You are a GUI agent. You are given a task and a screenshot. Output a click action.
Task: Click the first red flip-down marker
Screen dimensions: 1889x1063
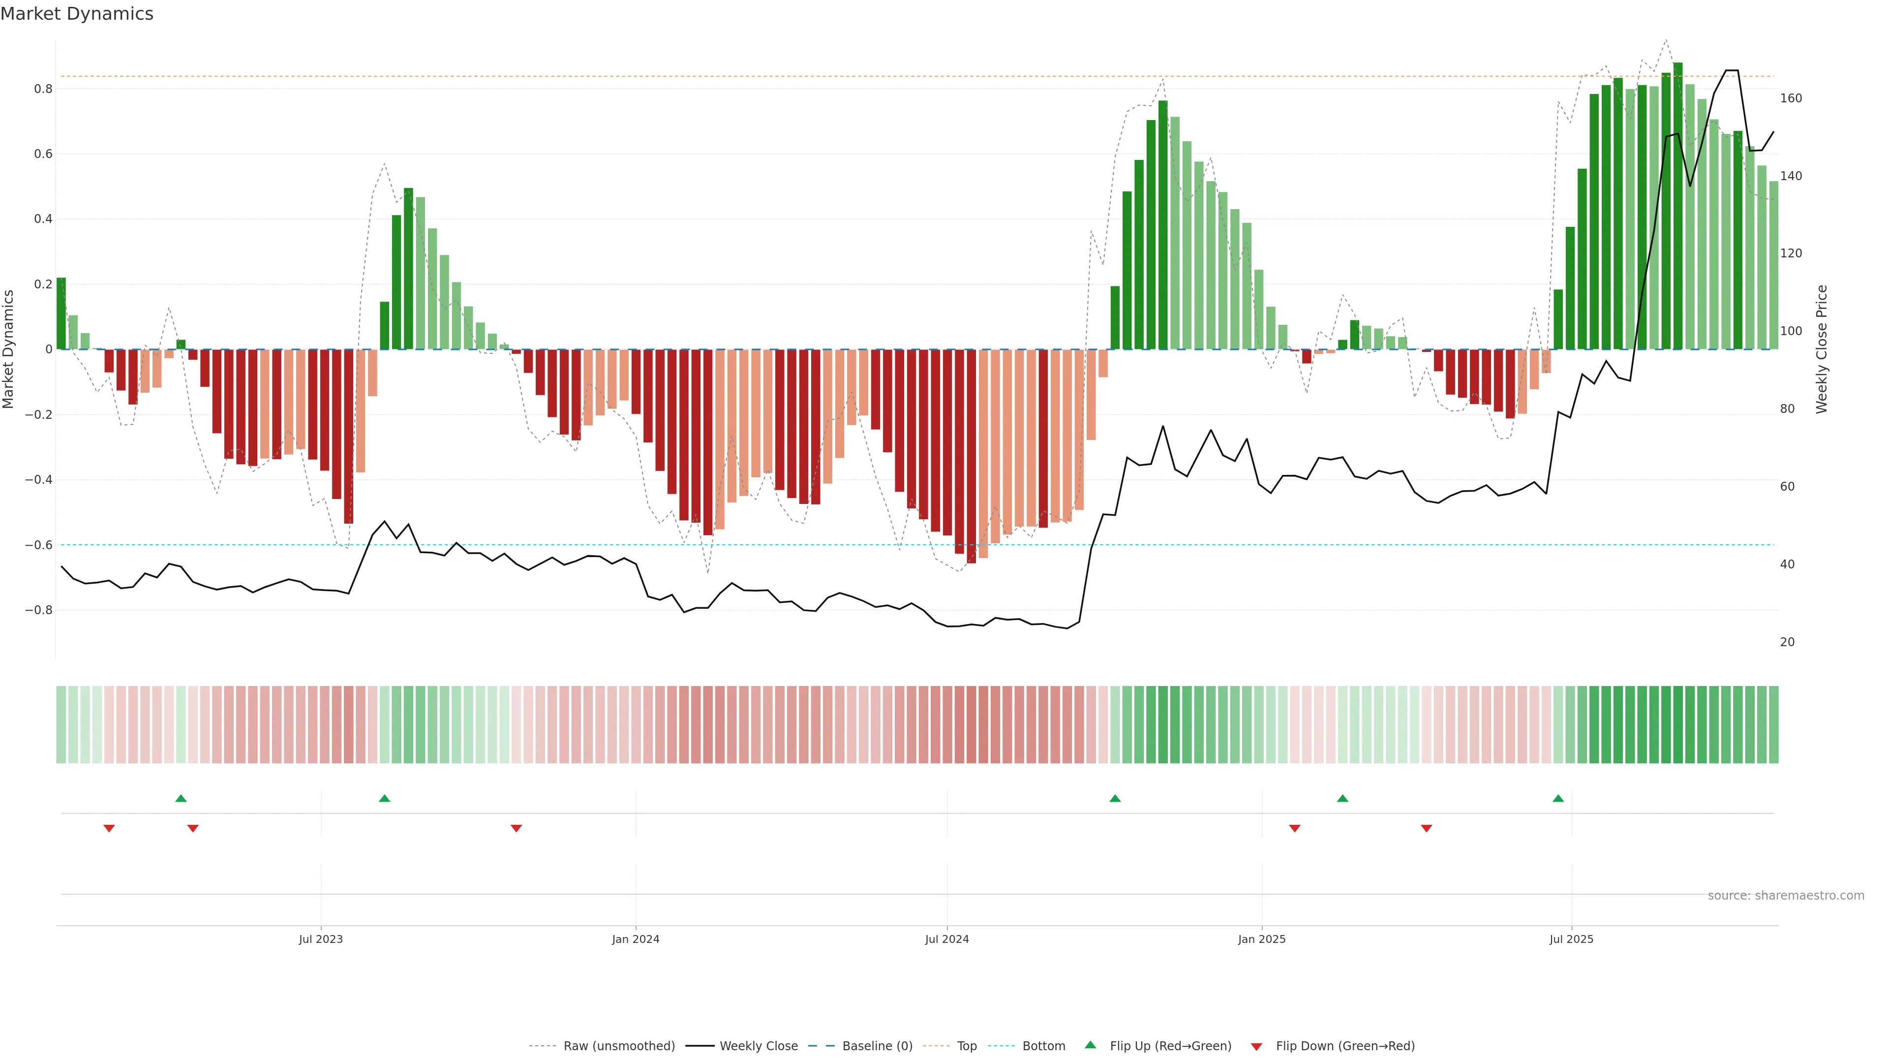pos(109,828)
